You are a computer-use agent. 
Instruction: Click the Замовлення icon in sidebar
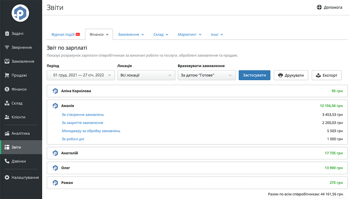[x=7, y=61]
